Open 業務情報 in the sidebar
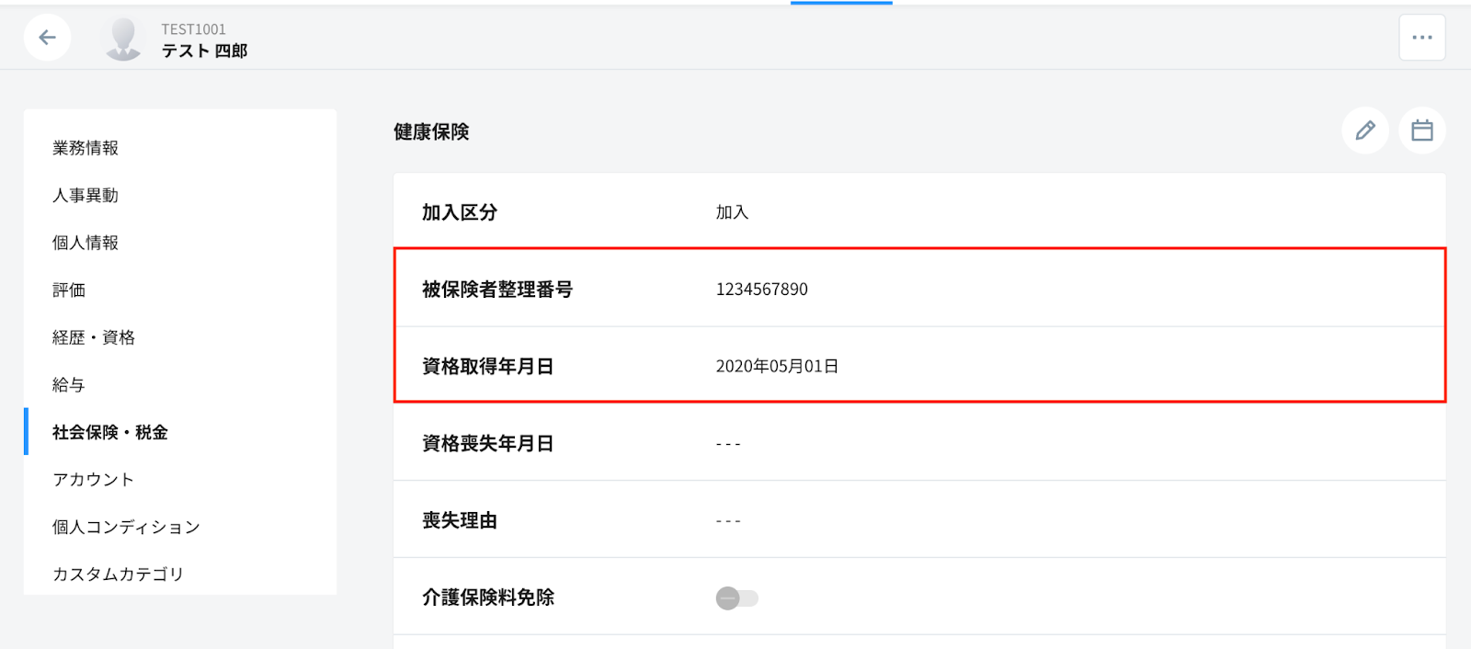The image size is (1471, 649). [86, 148]
